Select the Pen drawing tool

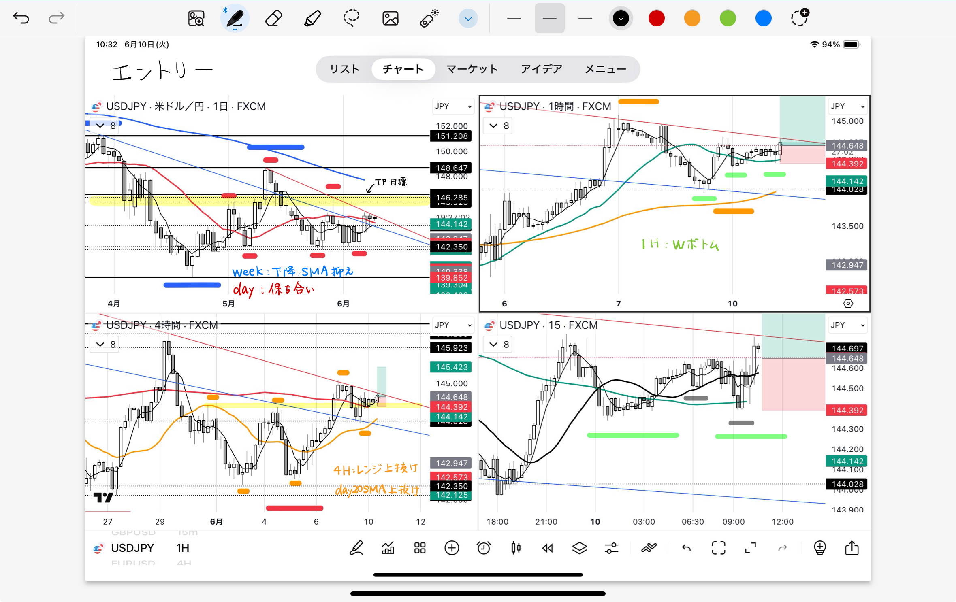coord(235,18)
